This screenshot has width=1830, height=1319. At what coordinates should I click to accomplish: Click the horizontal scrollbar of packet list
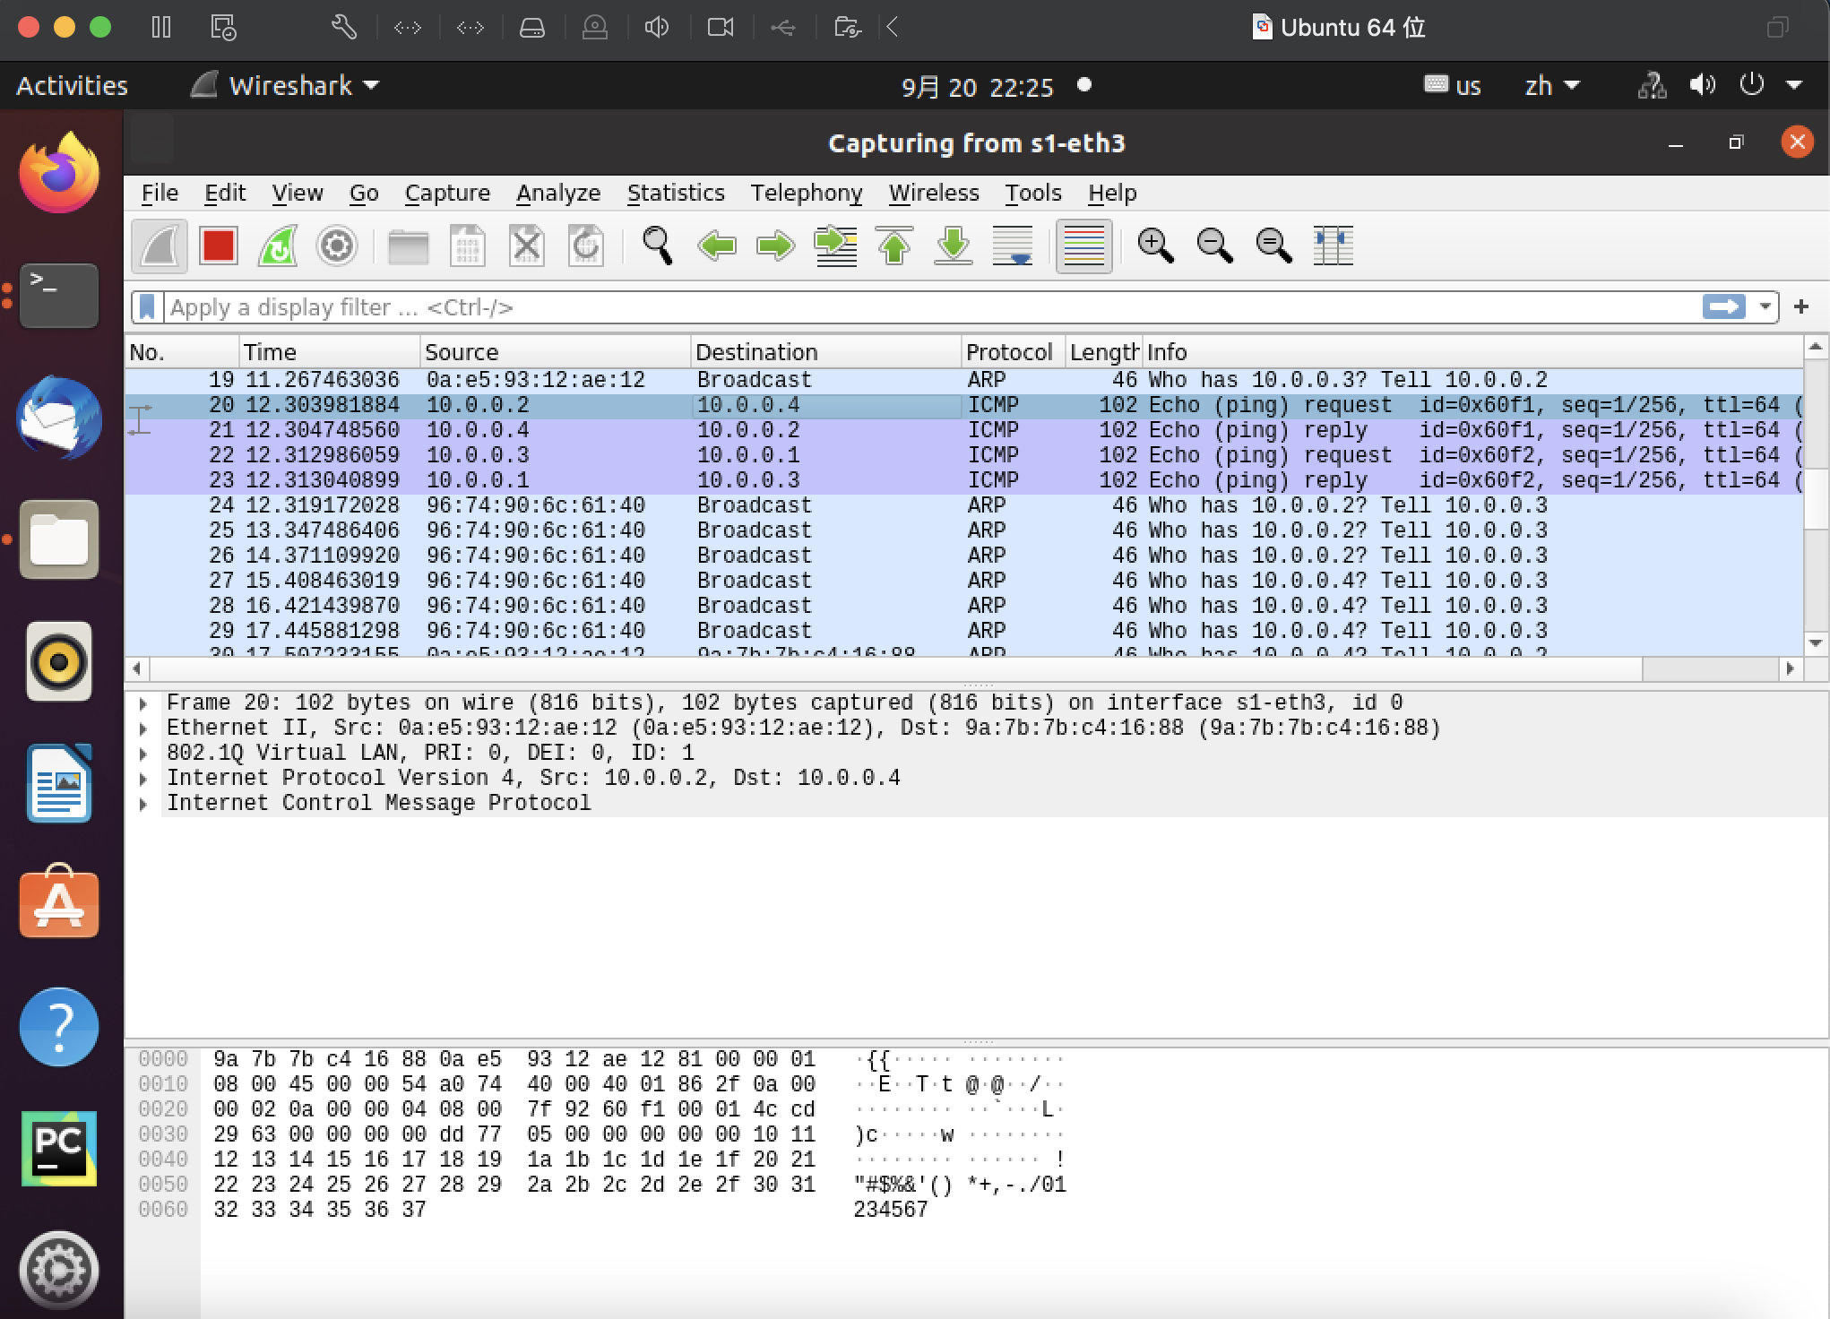(896, 668)
